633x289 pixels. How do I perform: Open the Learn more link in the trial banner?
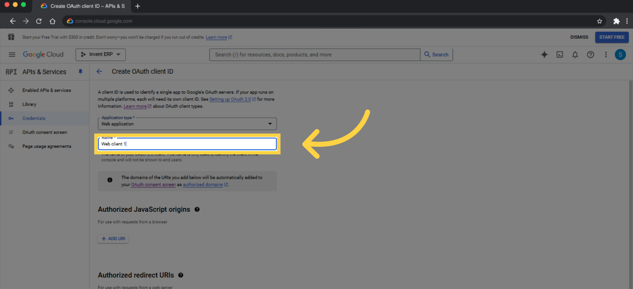[219, 37]
